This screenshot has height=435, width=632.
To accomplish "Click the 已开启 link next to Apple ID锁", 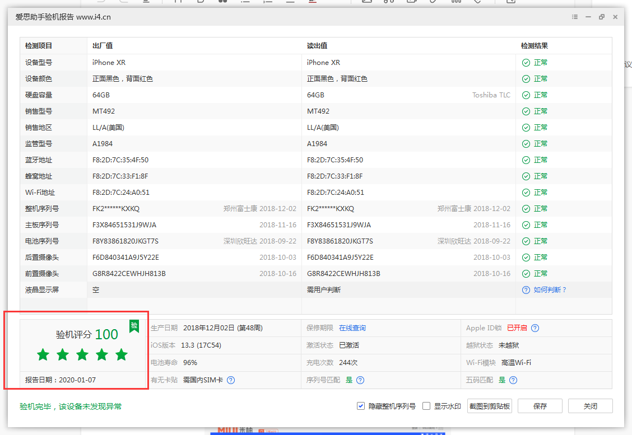I will pos(516,328).
